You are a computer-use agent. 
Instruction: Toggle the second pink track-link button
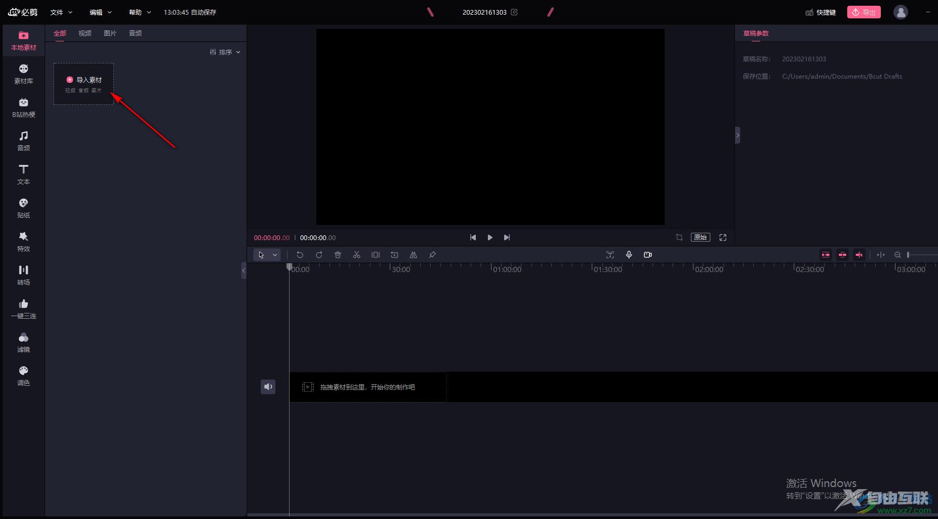pos(843,255)
